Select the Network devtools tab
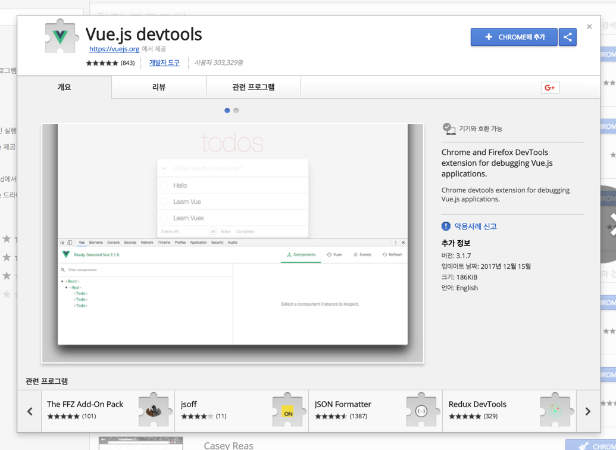Image resolution: width=616 pixels, height=450 pixels. coord(147,243)
